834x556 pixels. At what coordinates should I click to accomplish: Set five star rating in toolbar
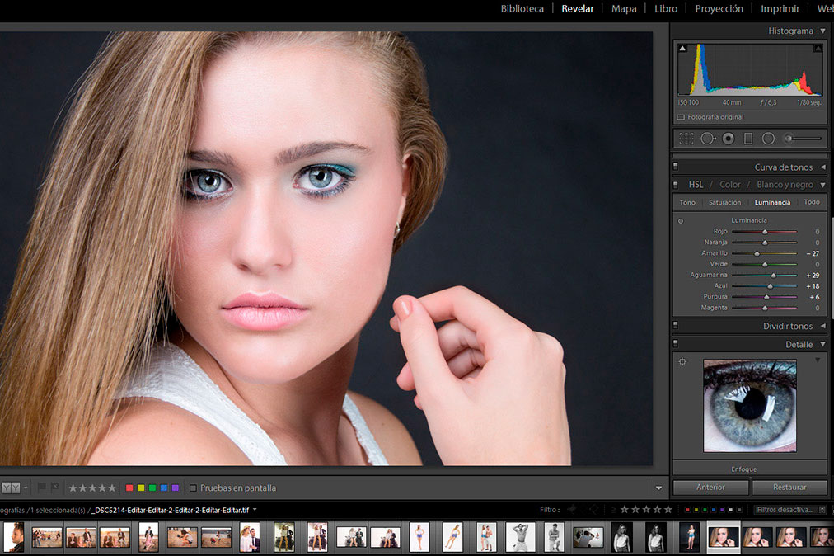pyautogui.click(x=112, y=488)
